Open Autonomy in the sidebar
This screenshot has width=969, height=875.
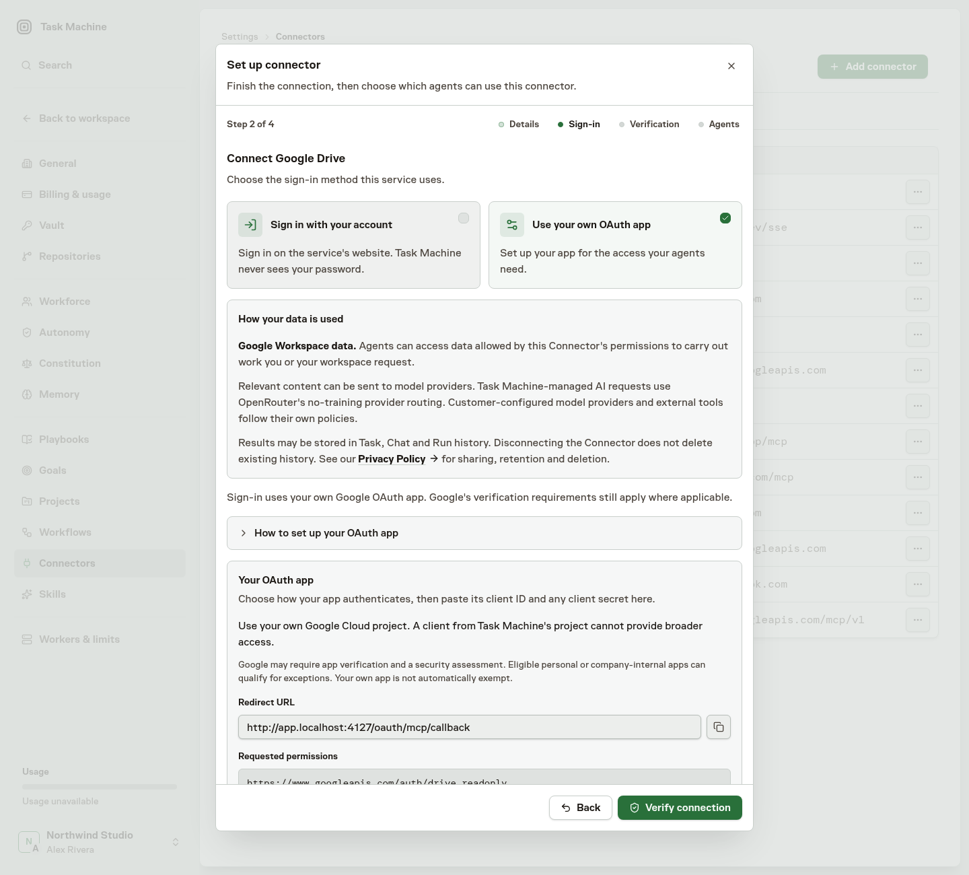(x=100, y=332)
